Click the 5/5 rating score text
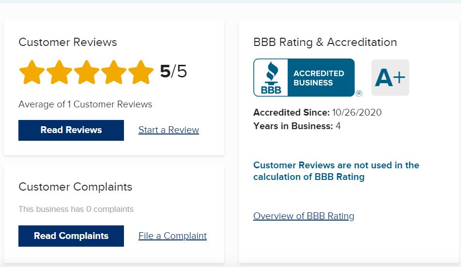Screen dimensions: 461x267 pos(173,72)
